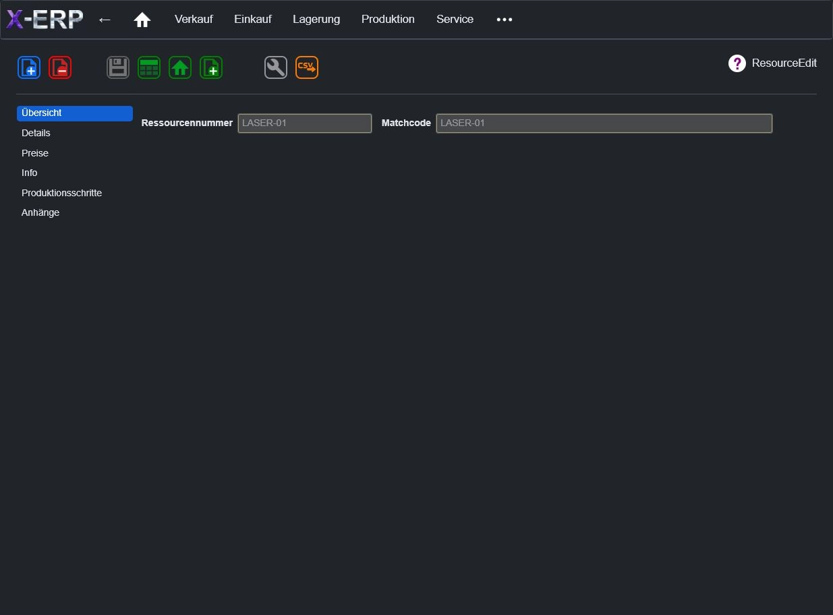Click the purple help question mark icon
Image resolution: width=833 pixels, height=615 pixels.
737,63
